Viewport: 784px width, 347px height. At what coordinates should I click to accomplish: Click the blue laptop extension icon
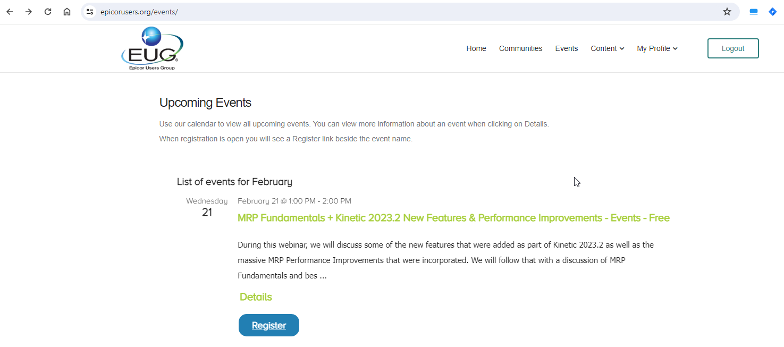pos(753,11)
